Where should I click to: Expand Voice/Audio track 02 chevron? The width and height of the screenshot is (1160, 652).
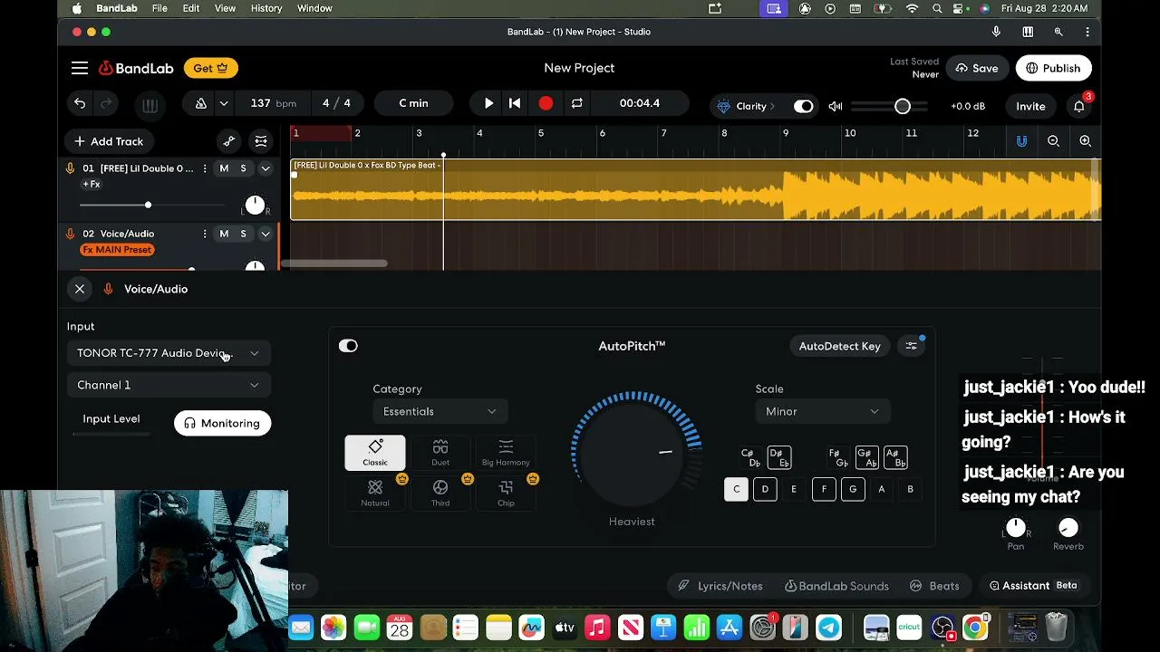pos(266,234)
